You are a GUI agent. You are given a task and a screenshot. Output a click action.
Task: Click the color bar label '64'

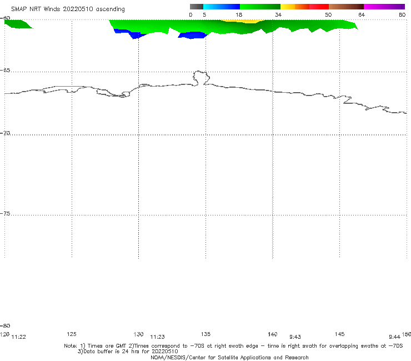pyautogui.click(x=362, y=14)
